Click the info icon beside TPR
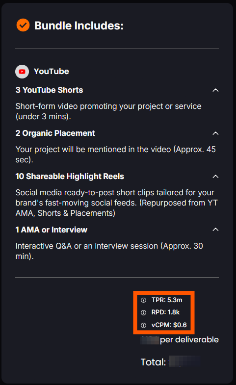Screen dimensions: 236x385 tap(143, 300)
